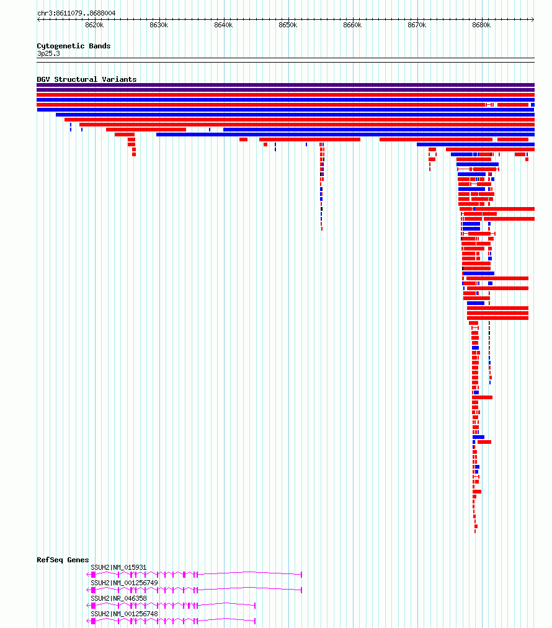This screenshot has height=628, width=552.
Task: Click the left arrowhead of the ruler
Action: click(38, 20)
